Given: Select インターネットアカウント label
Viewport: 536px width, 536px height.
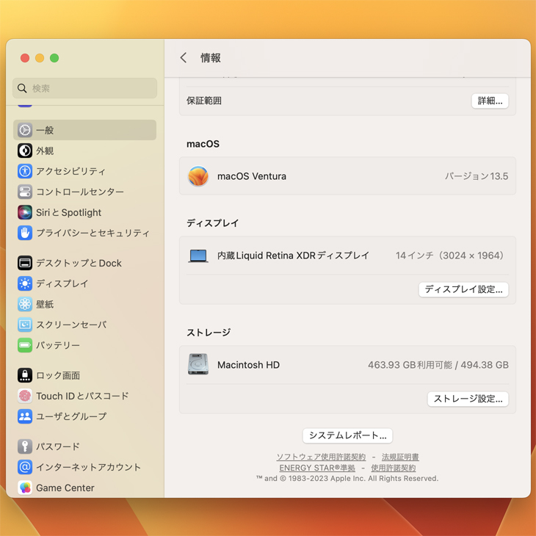Looking at the screenshot, I should (89, 466).
